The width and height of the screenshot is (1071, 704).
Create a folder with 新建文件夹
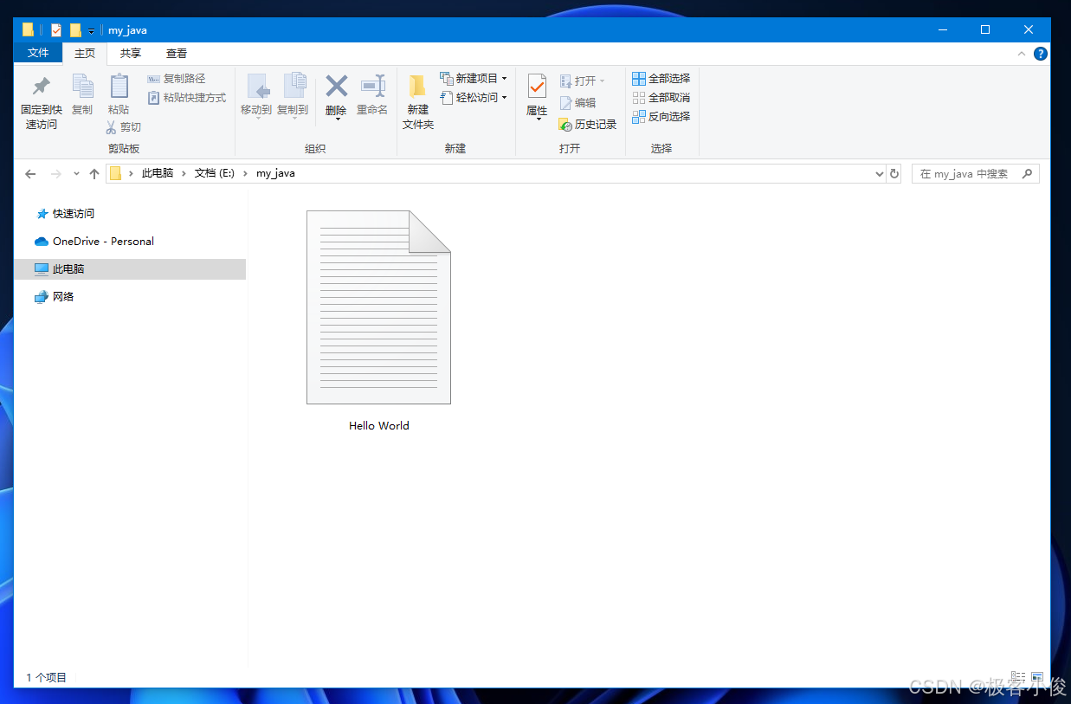click(418, 100)
